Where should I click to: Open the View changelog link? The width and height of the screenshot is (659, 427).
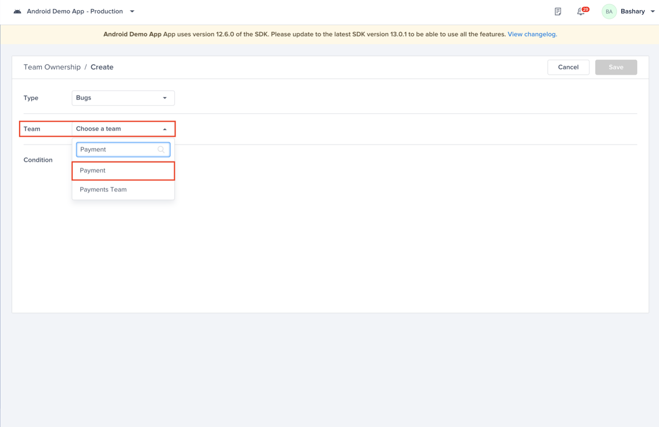(x=532, y=34)
